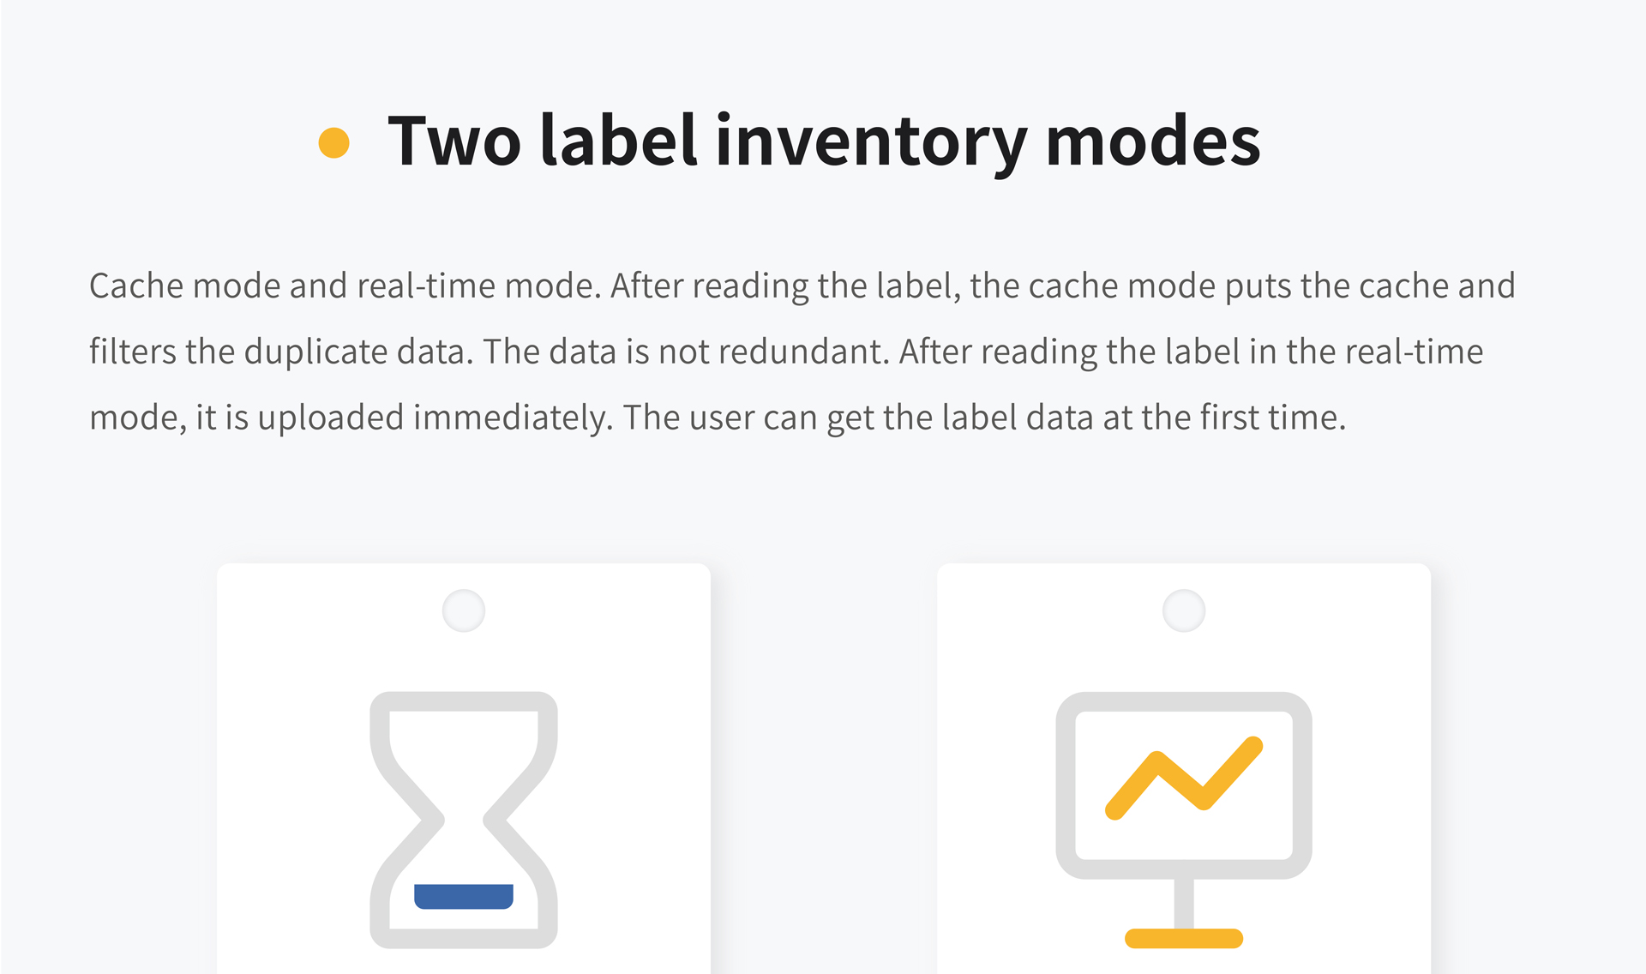Click the phrase 'at the first time'

[1224, 418]
